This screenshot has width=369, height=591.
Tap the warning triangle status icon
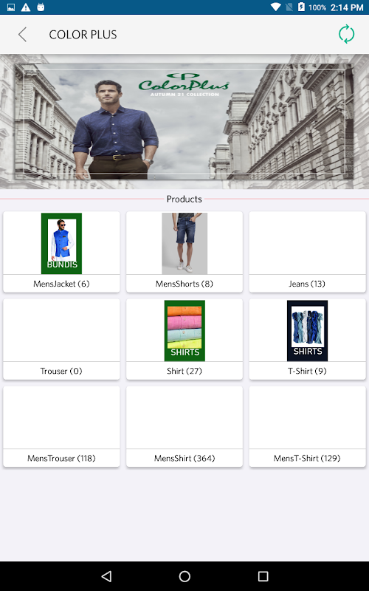[26, 7]
